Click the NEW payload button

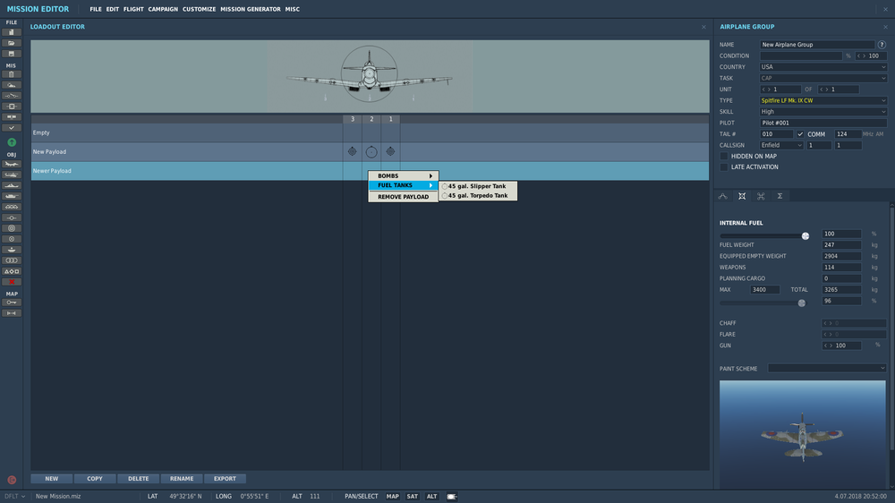click(52, 479)
